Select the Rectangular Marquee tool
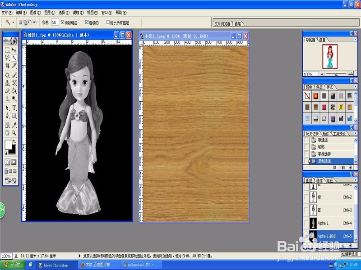 pyautogui.click(x=7, y=50)
